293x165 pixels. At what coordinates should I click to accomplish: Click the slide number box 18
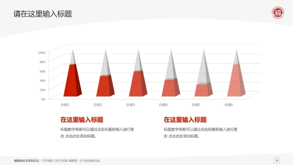(277, 161)
